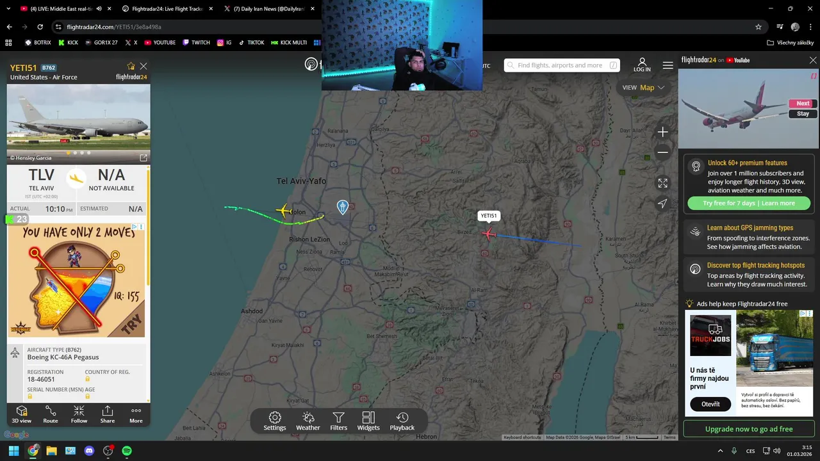This screenshot has width=820, height=461.
Task: Go back to previous page
Action: tap(9, 27)
